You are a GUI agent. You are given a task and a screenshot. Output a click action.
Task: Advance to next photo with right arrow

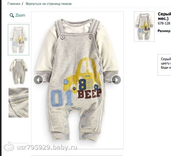(116, 80)
